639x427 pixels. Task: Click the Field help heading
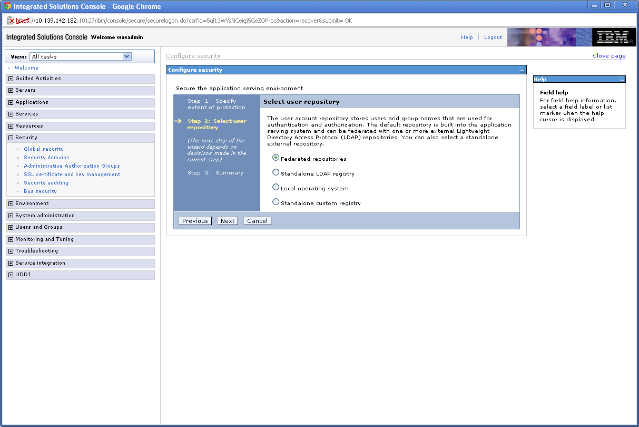click(554, 92)
